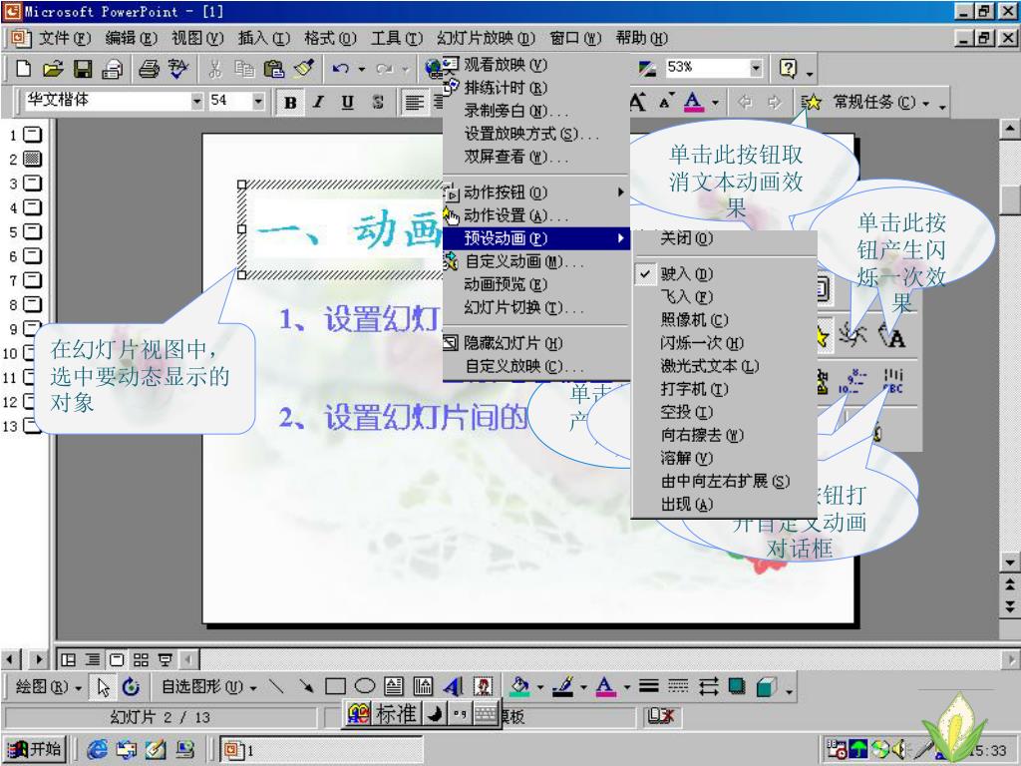Open the 文件 menu
This screenshot has height=766, width=1021.
64,39
